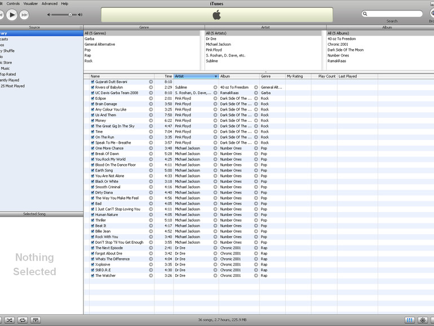Show artwork panel button at bottom

tap(36, 320)
